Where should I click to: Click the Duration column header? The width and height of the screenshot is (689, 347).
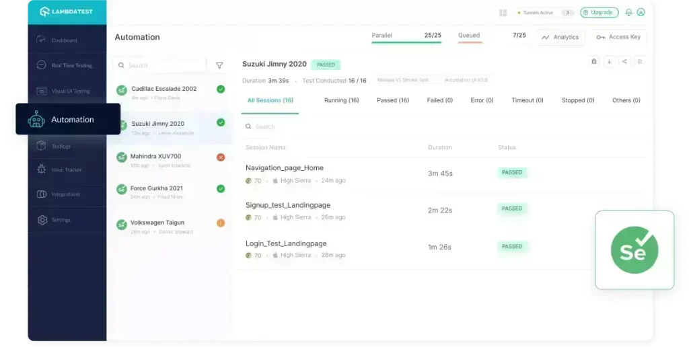click(x=440, y=147)
